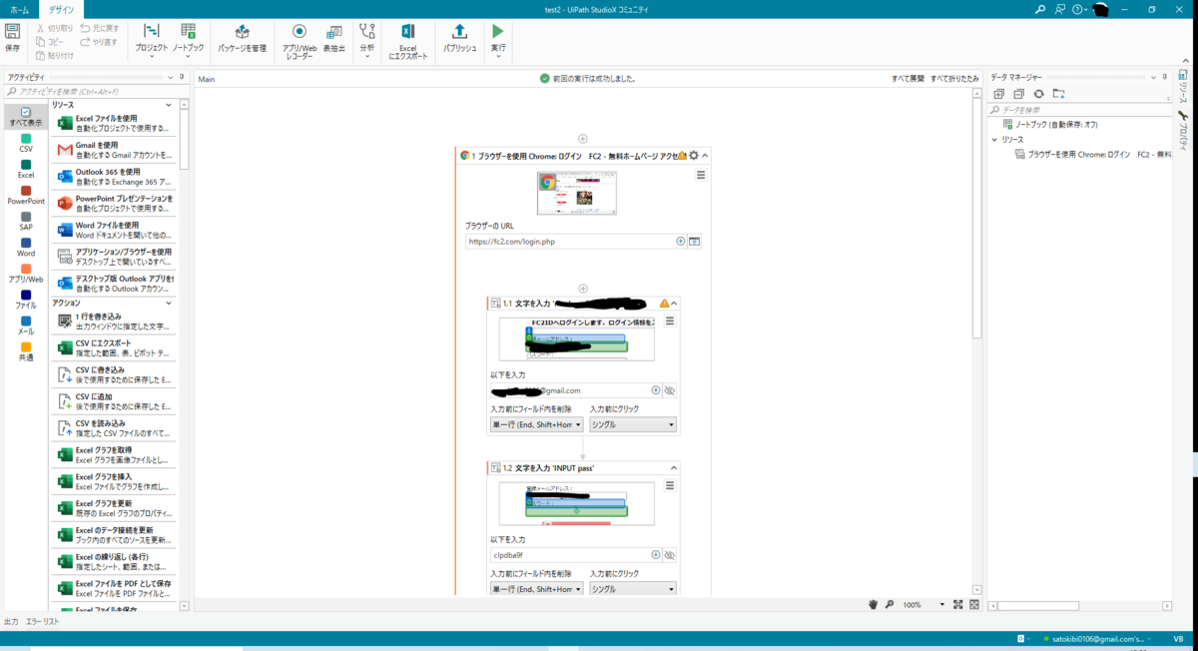Select 'CSV にエクスポート' activity
1198x651 pixels.
[x=114, y=347]
